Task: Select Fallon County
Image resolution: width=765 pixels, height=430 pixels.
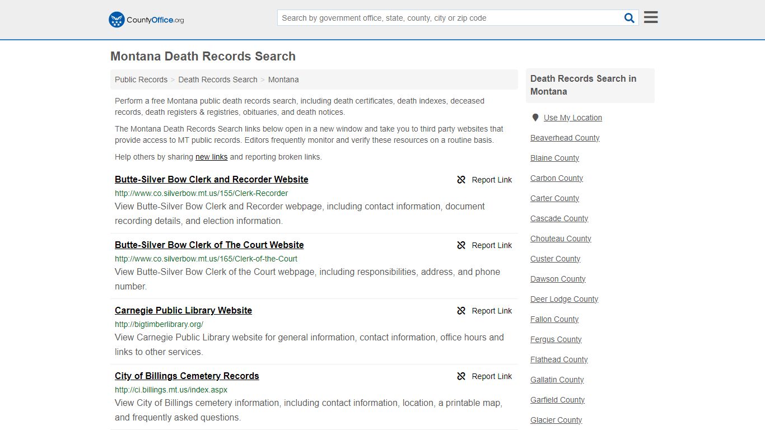Action: (554, 319)
